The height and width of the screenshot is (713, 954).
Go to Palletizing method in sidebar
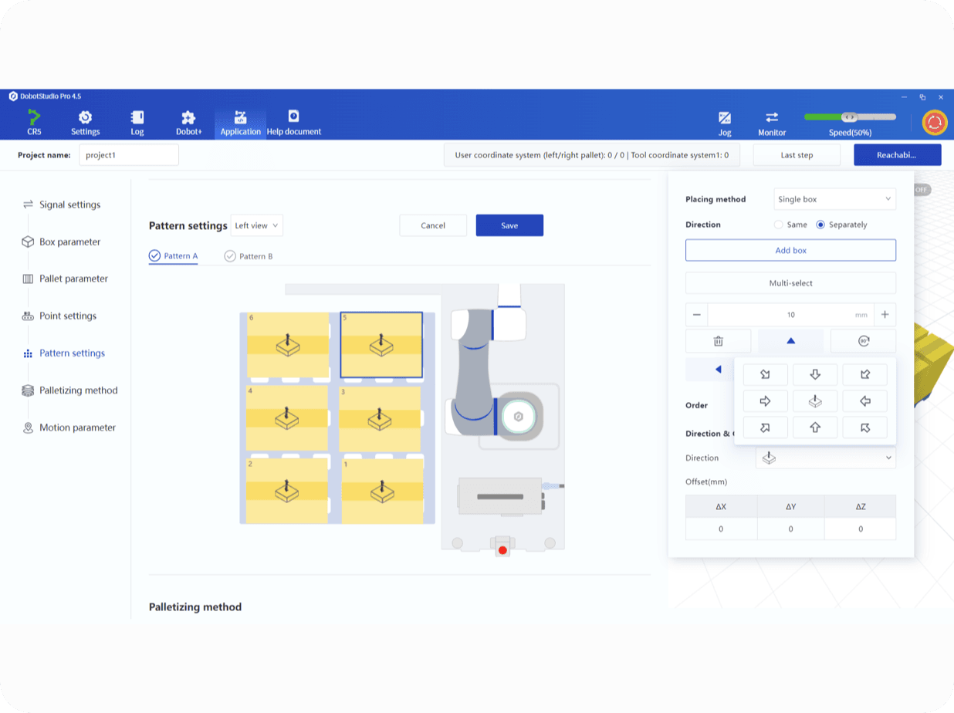tap(78, 390)
